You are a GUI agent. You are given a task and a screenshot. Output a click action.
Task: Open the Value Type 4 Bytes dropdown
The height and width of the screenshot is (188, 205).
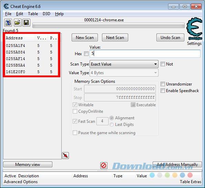click(124, 73)
